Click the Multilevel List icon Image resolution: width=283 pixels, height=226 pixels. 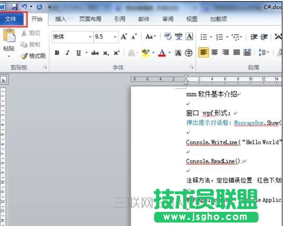[x=236, y=37]
